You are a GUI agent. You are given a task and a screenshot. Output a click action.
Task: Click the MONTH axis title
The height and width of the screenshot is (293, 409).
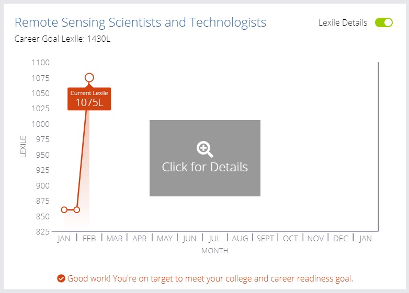[x=214, y=251]
